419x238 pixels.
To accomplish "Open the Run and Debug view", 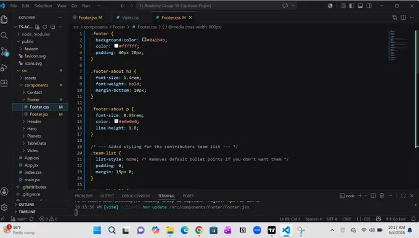I will (x=4, y=67).
